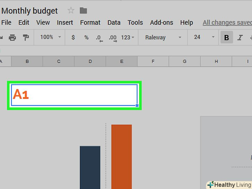
Task: Open the 123 number format dropdown
Action: 128,37
